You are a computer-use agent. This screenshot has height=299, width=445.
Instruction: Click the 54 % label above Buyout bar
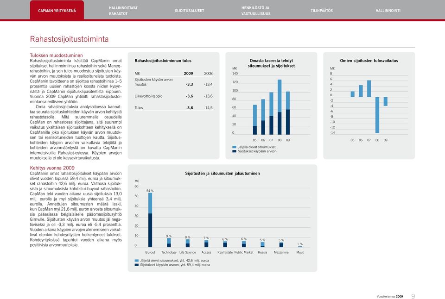[150, 191]
